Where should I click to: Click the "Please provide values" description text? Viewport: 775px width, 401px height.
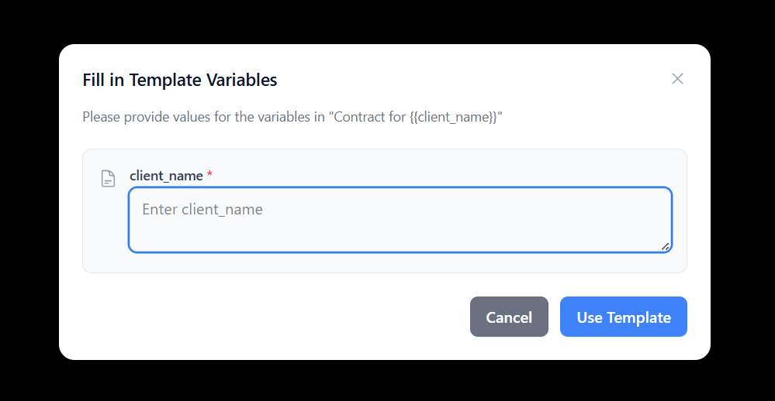tap(155, 118)
